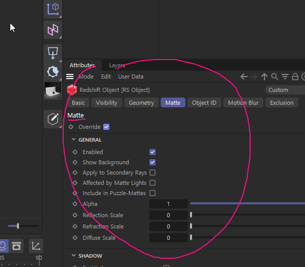Enable Affected by Matte Lights checkbox

point(153,183)
